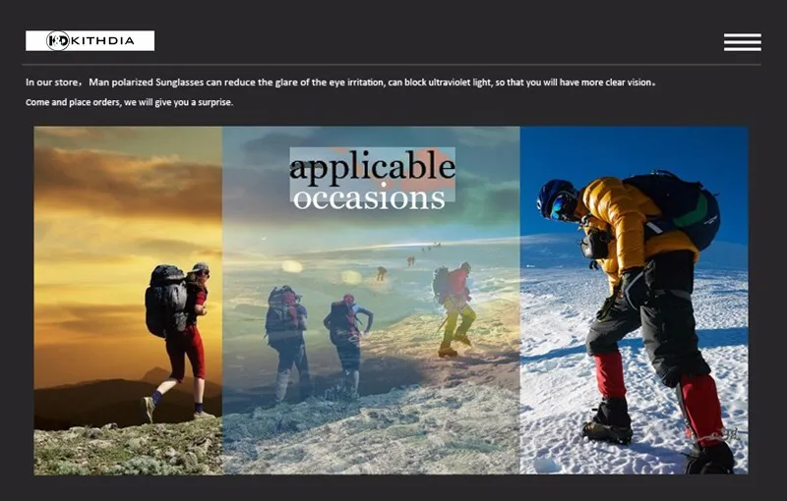
Task: Select the sunset hiker photo panel
Action: [x=128, y=300]
